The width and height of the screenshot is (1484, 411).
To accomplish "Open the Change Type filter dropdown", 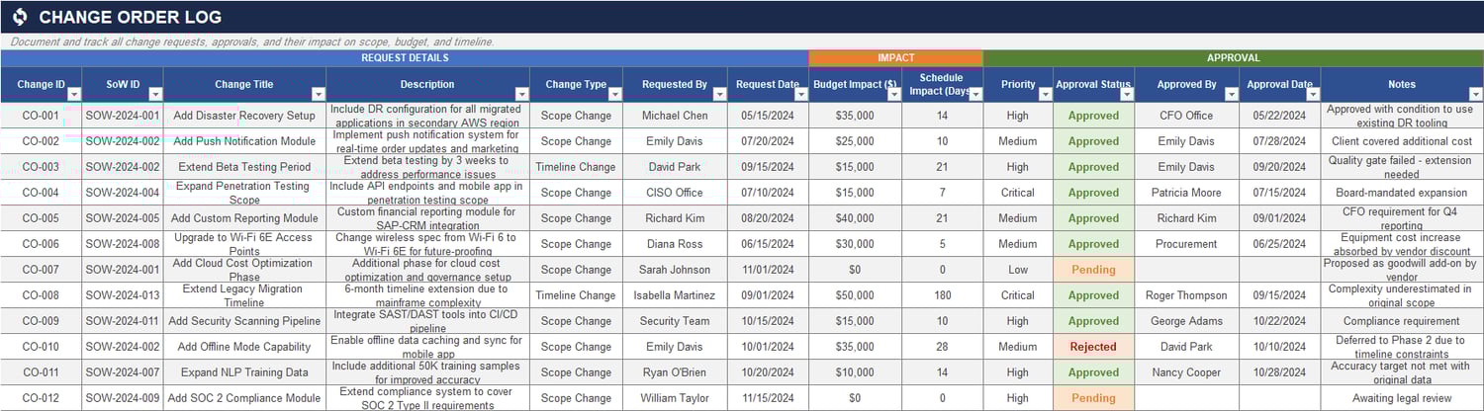I will pyautogui.click(x=614, y=94).
